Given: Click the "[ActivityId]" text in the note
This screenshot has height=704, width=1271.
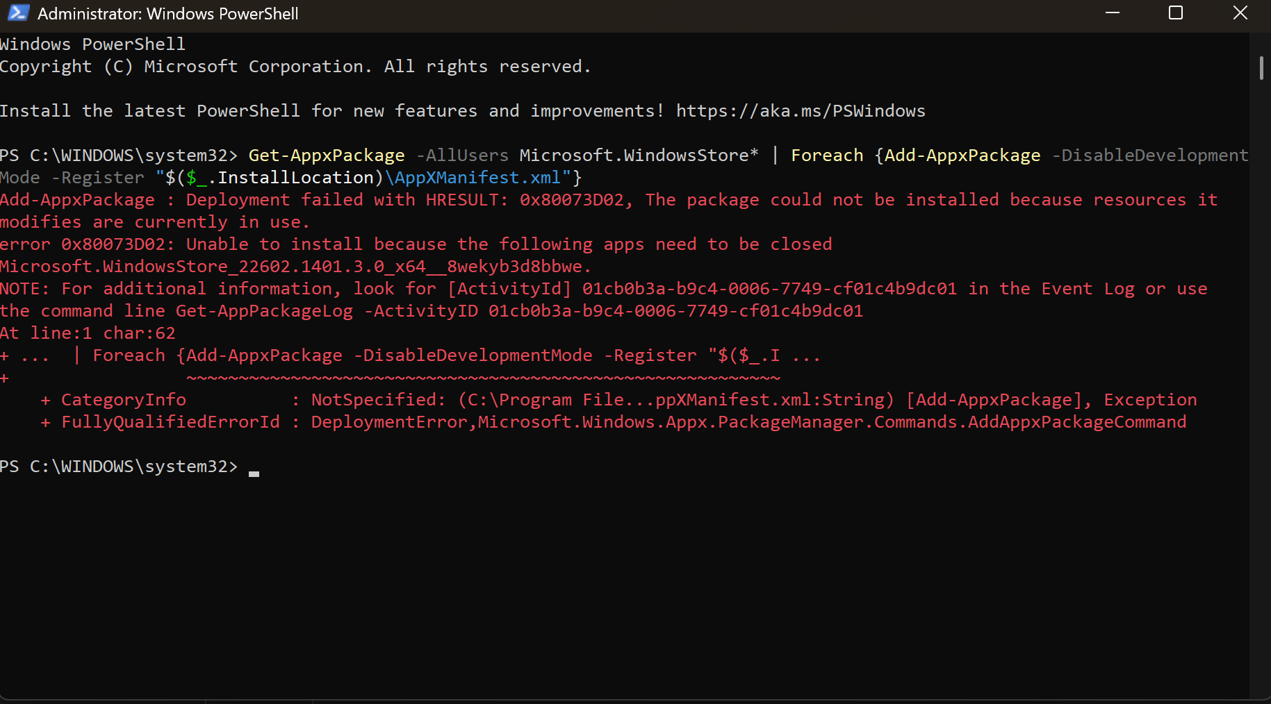Looking at the screenshot, I should [x=509, y=289].
